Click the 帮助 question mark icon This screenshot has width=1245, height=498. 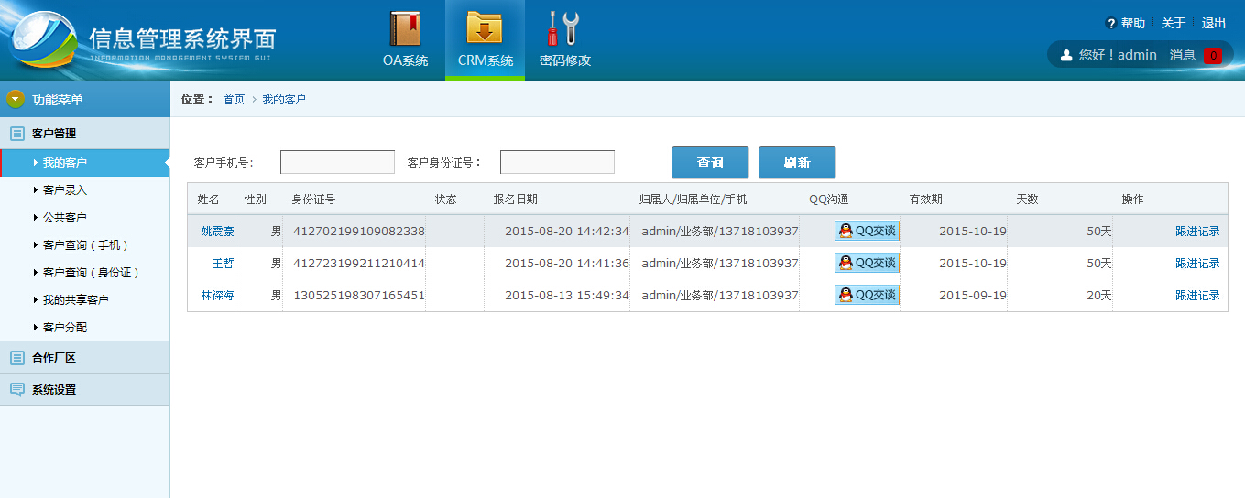[1111, 24]
